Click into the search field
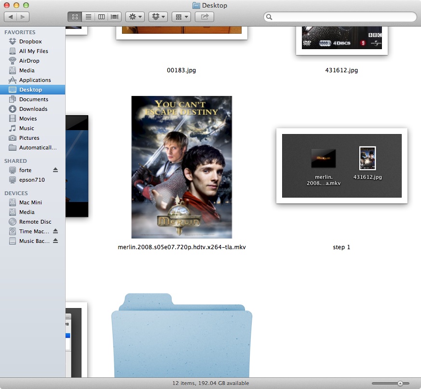This screenshot has height=389, width=421. point(340,17)
